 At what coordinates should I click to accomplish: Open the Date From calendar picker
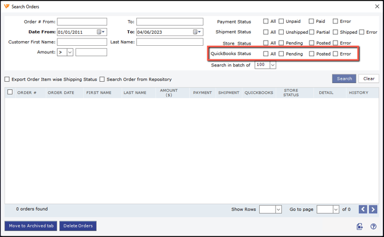101,32
